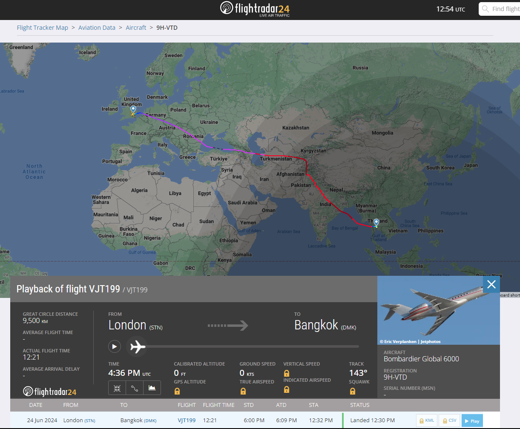Viewport: 520px width, 429px height.
Task: Open the VJT199 flight link in the table
Action: [187, 420]
